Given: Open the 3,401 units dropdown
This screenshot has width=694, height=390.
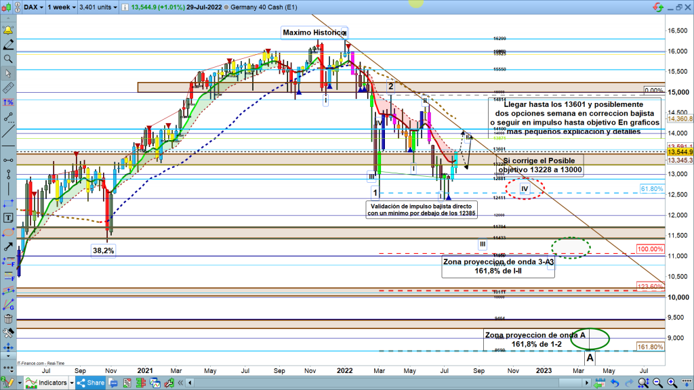Looking at the screenshot, I should tap(97, 7).
